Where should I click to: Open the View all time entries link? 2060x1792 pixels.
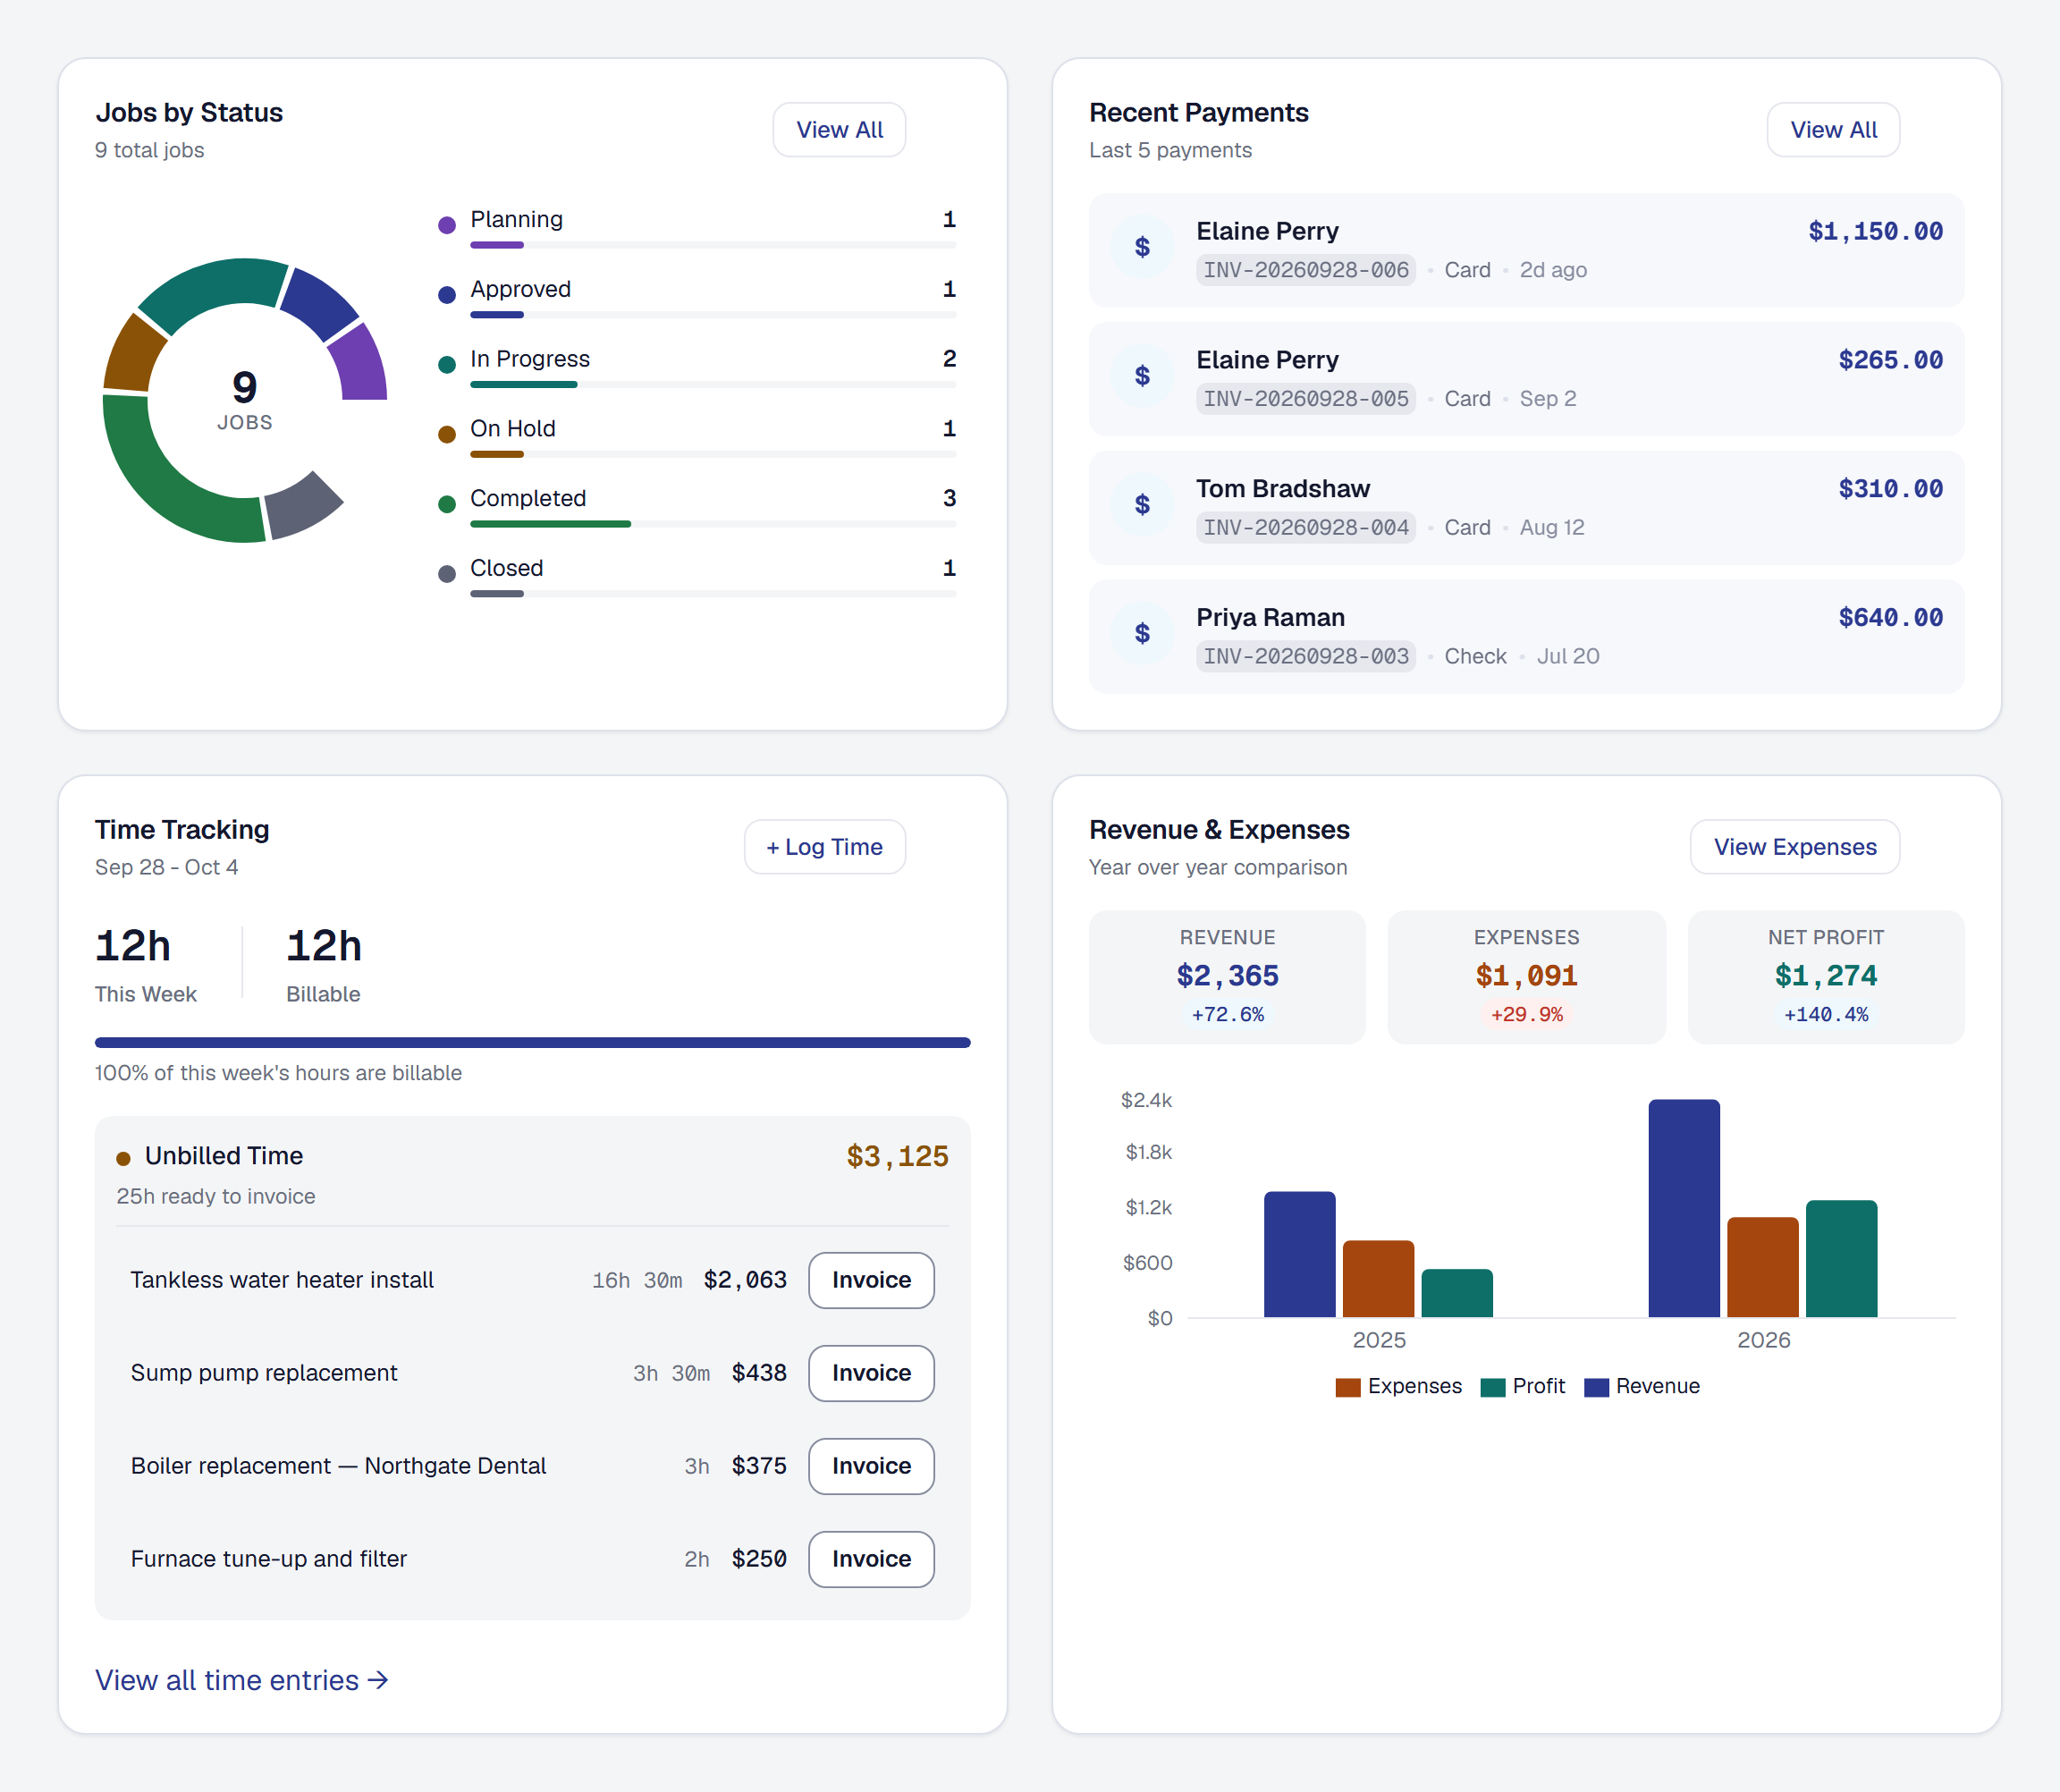pos(242,1680)
